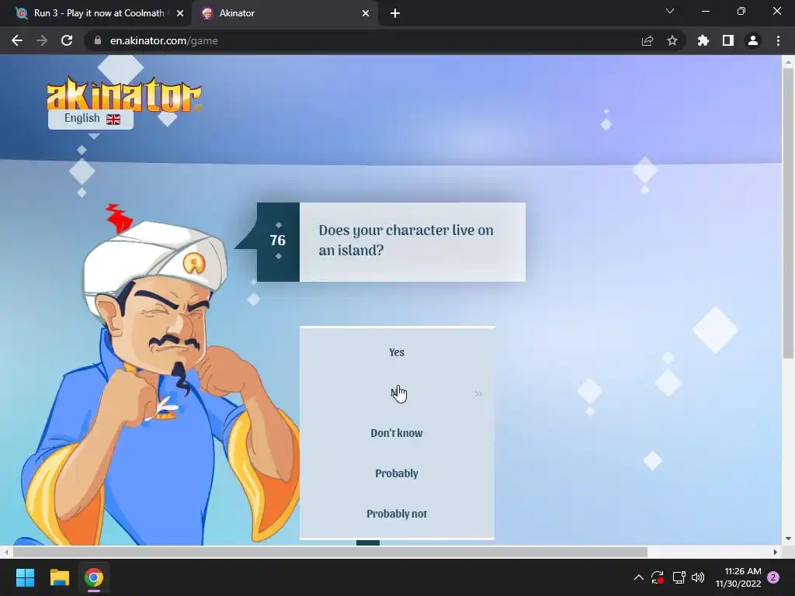Open network display tray icon

click(679, 577)
